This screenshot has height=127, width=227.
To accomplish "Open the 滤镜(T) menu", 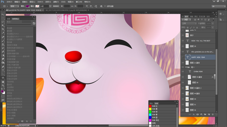I will click(x=56, y=2).
